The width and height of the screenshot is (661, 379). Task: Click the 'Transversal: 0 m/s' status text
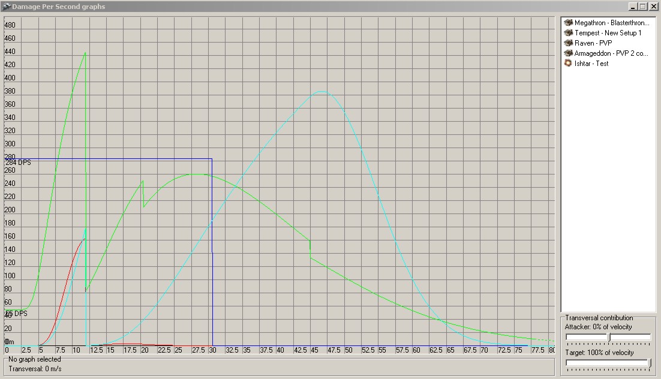tap(35, 369)
